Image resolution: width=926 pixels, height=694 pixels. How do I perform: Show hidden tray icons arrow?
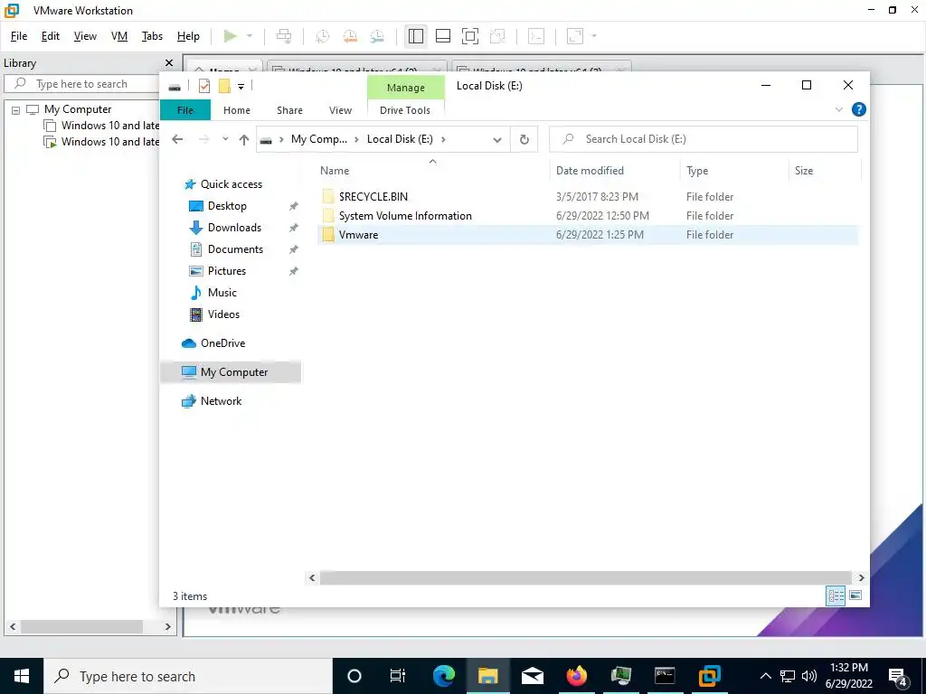coord(765,676)
